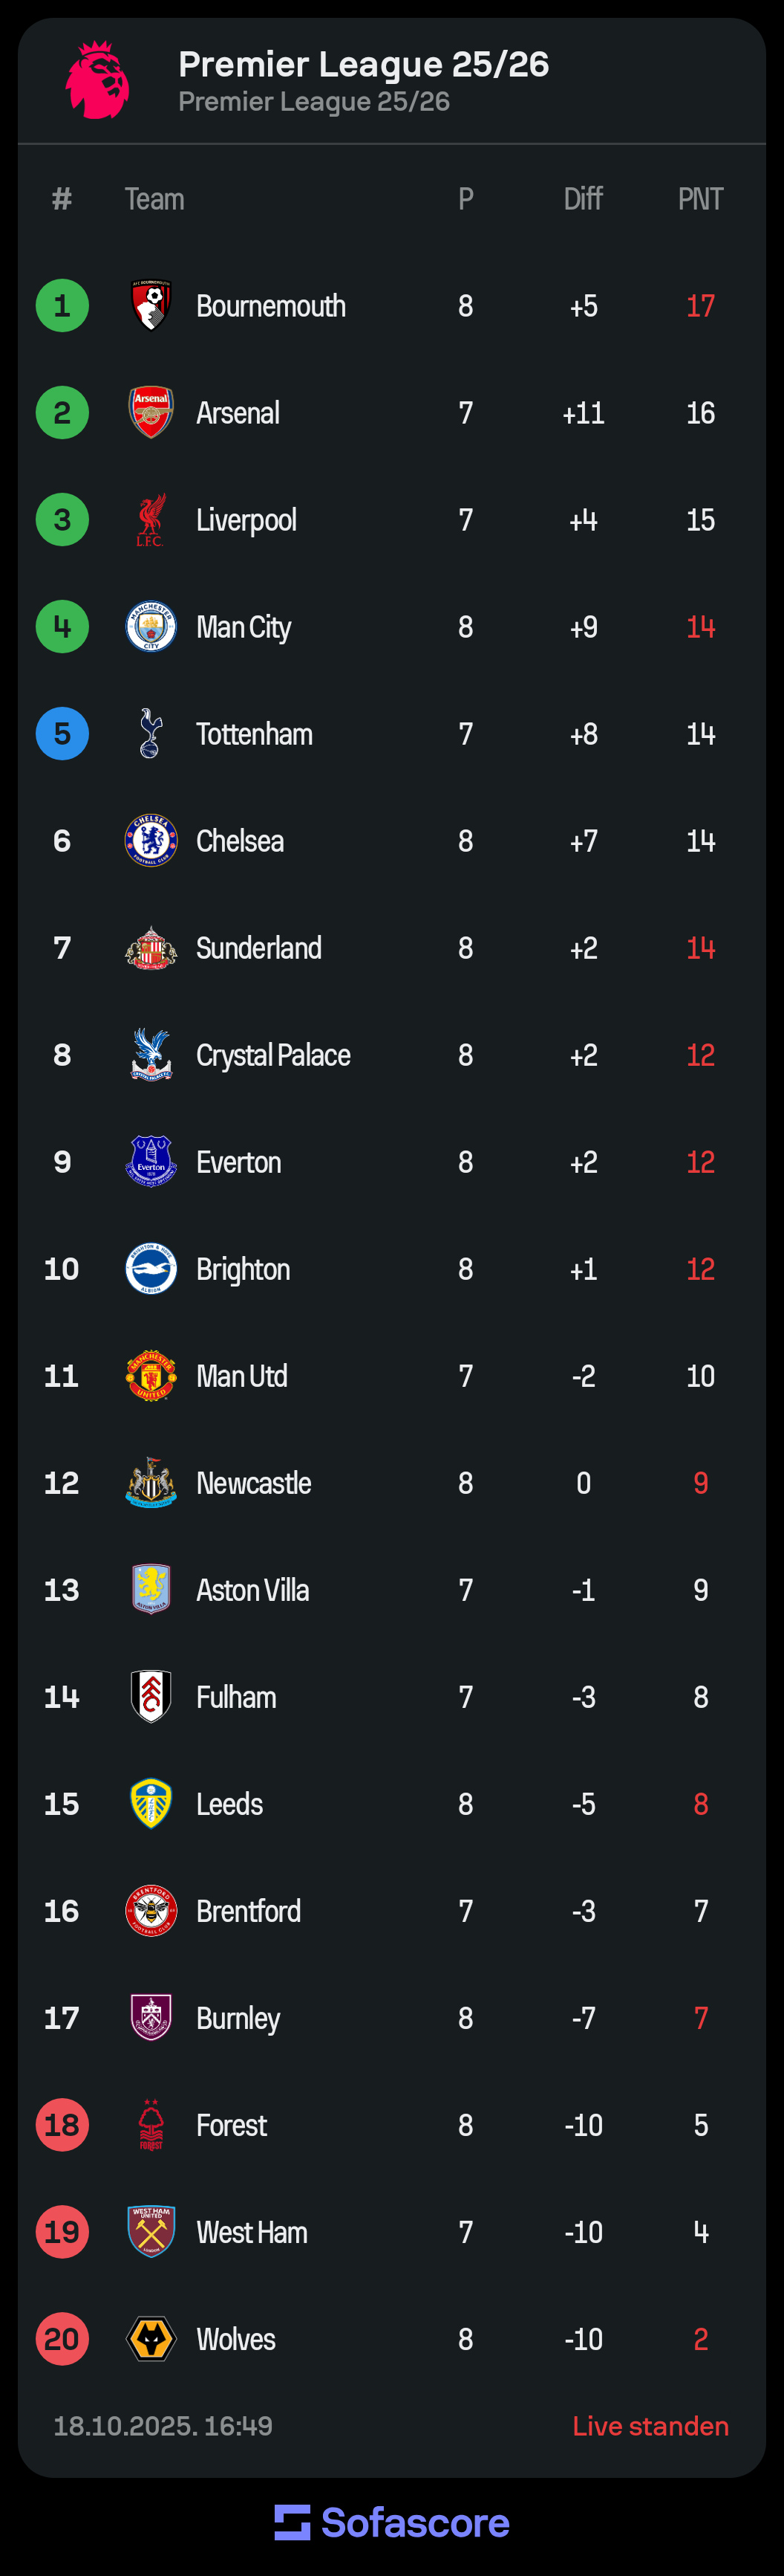Click the blue position 5 badge
Screen dimensions: 784x2576
(x=62, y=733)
